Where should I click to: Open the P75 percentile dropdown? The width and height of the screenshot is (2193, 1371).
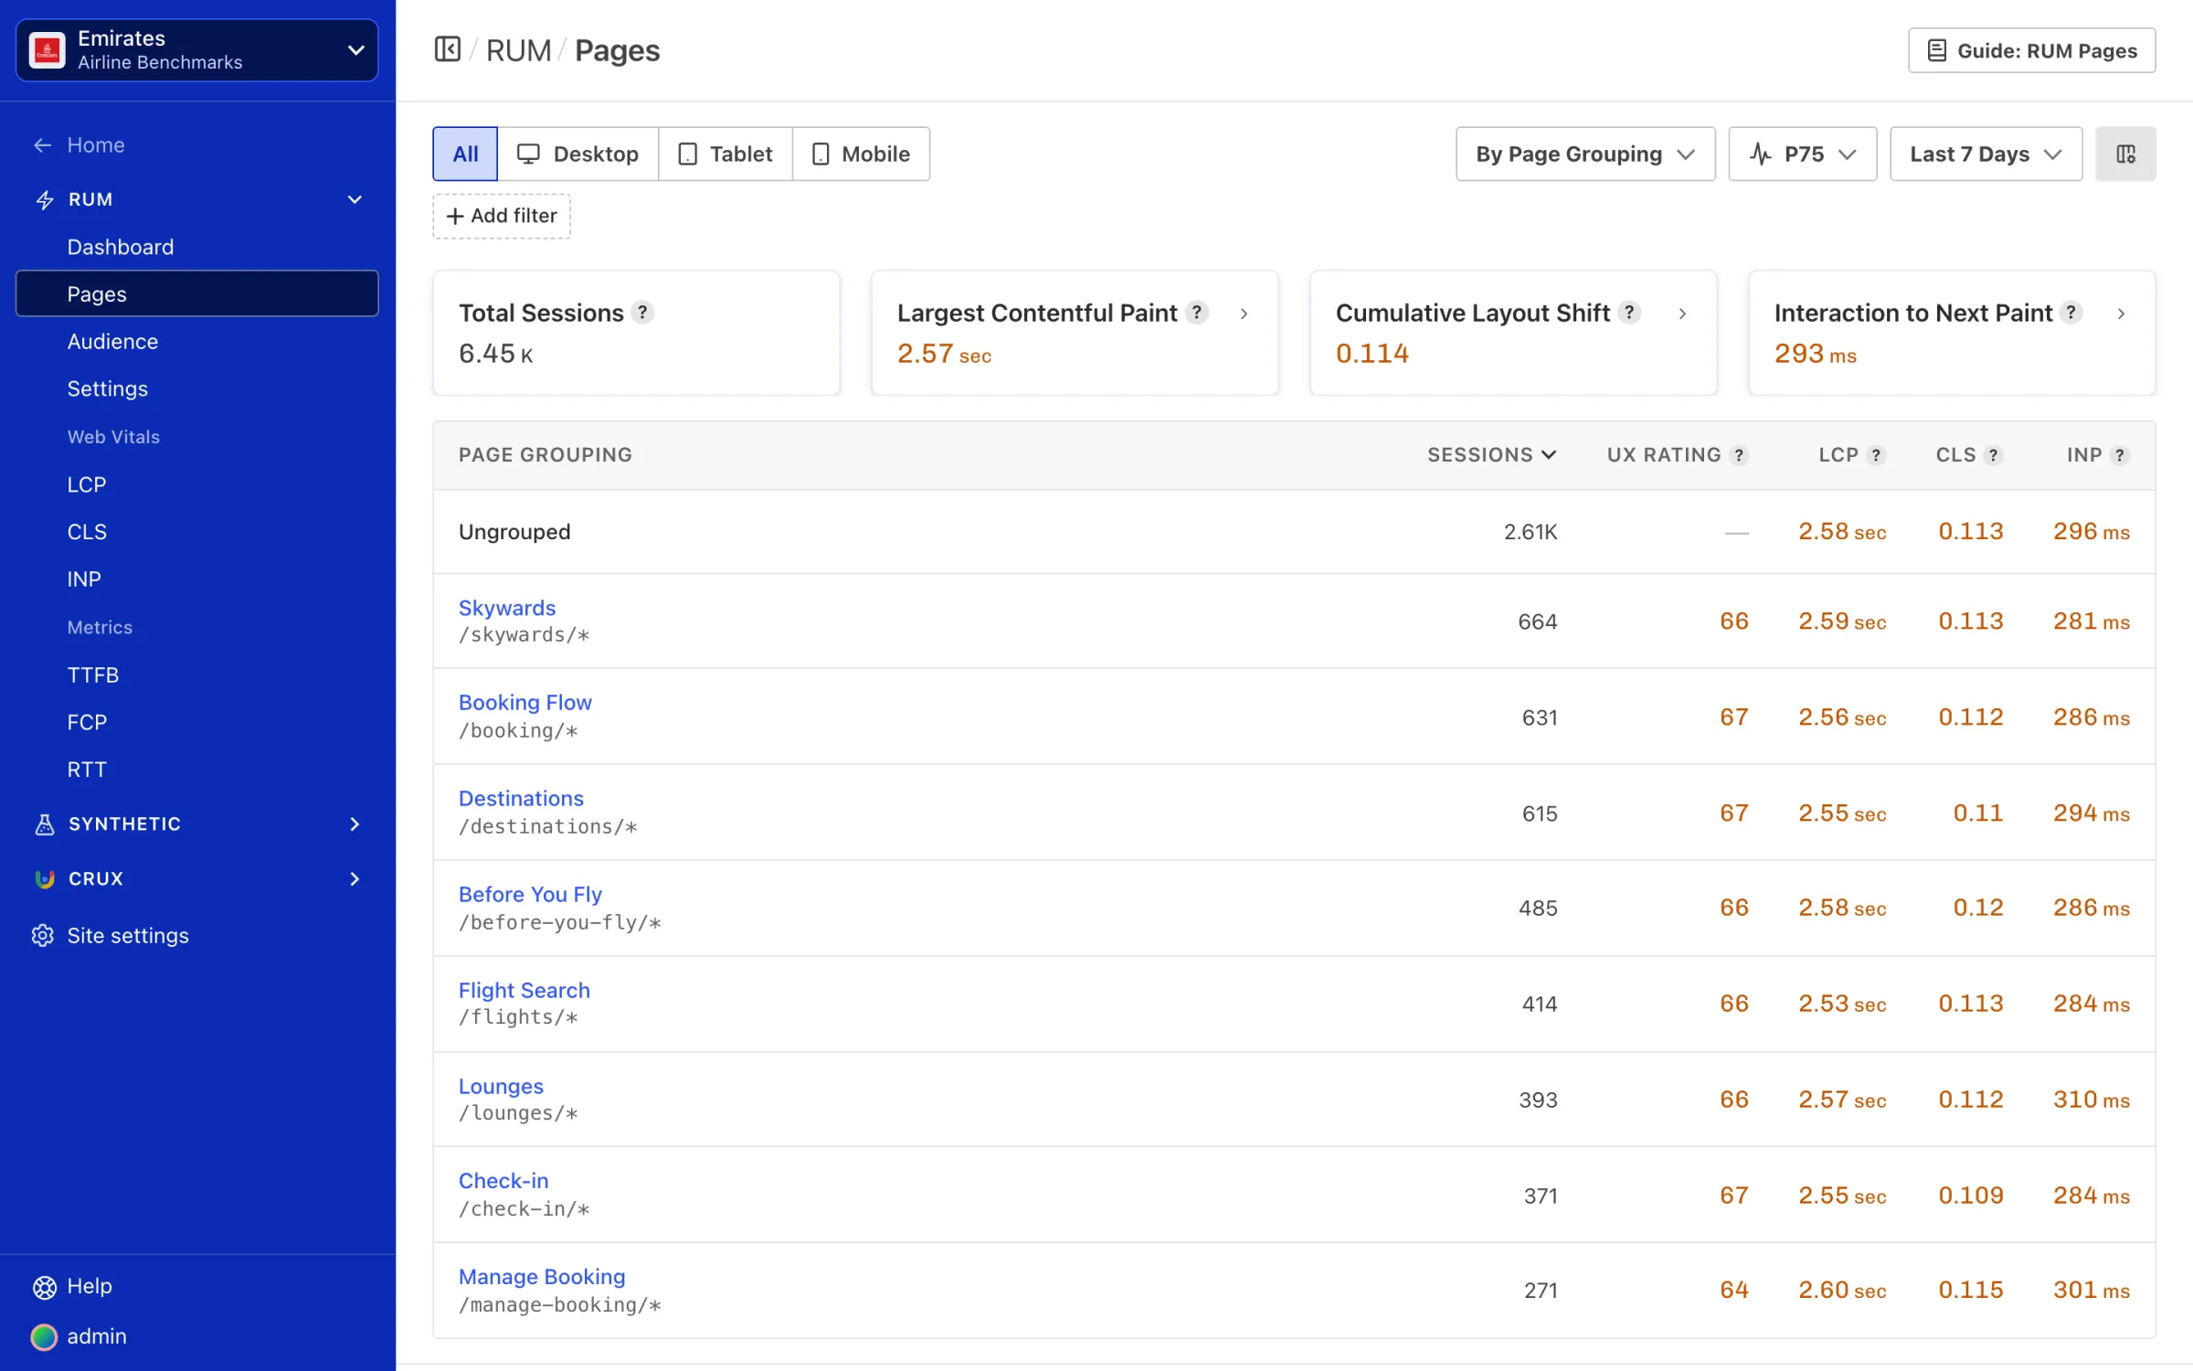click(x=1802, y=154)
